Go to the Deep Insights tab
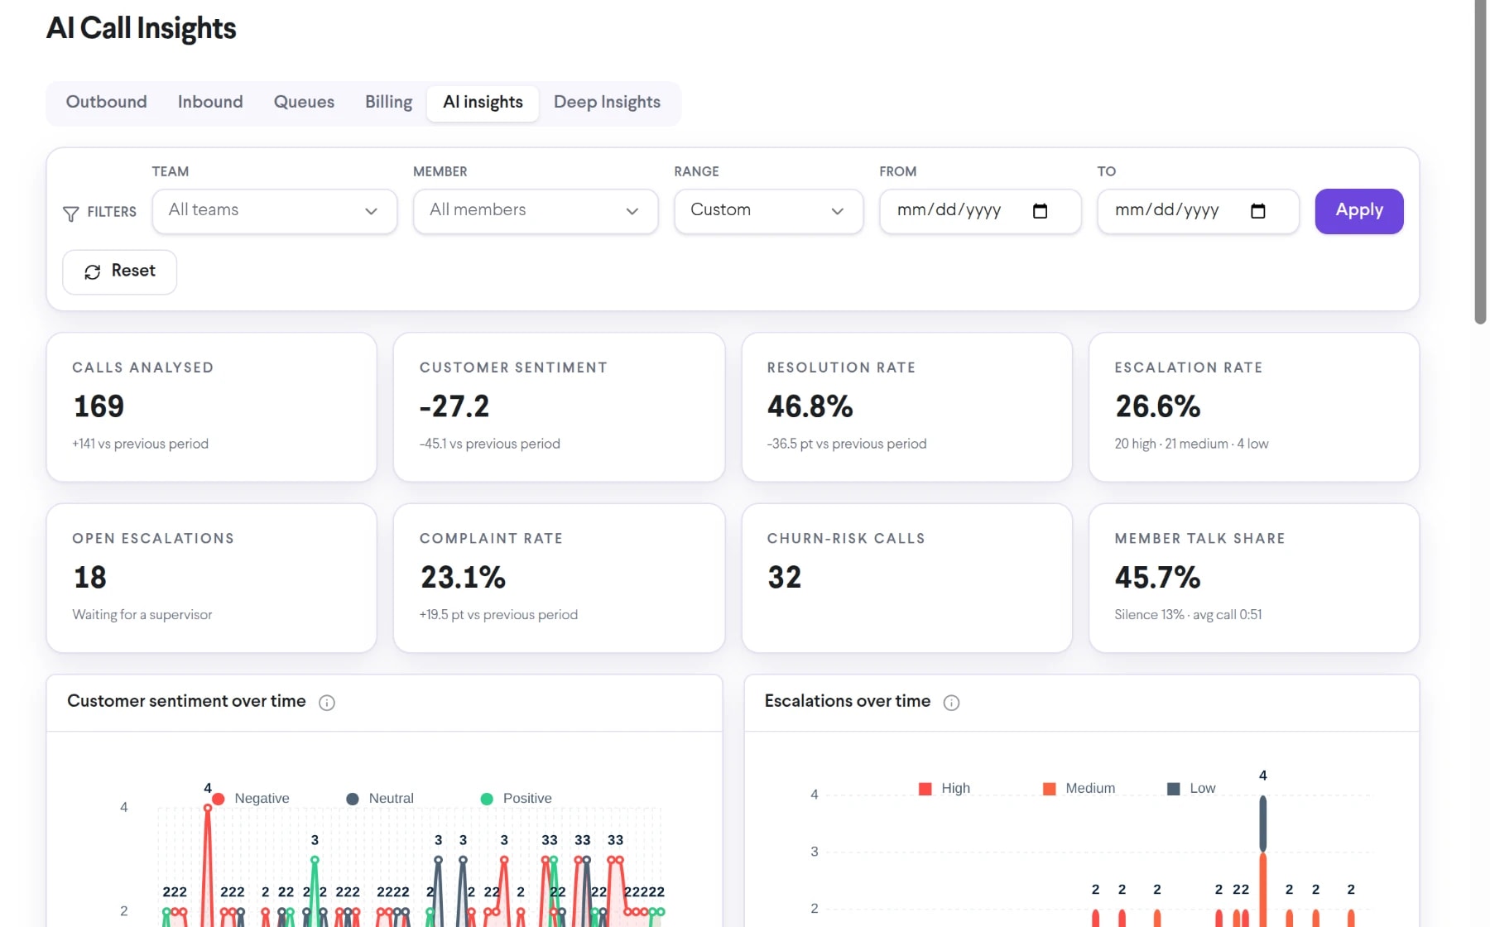Image resolution: width=1490 pixels, height=927 pixels. pos(607,103)
